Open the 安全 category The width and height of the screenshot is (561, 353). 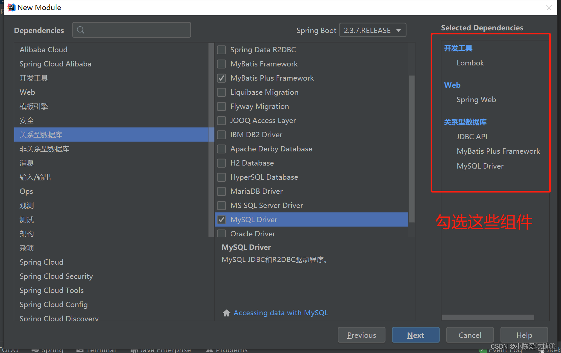(111, 120)
